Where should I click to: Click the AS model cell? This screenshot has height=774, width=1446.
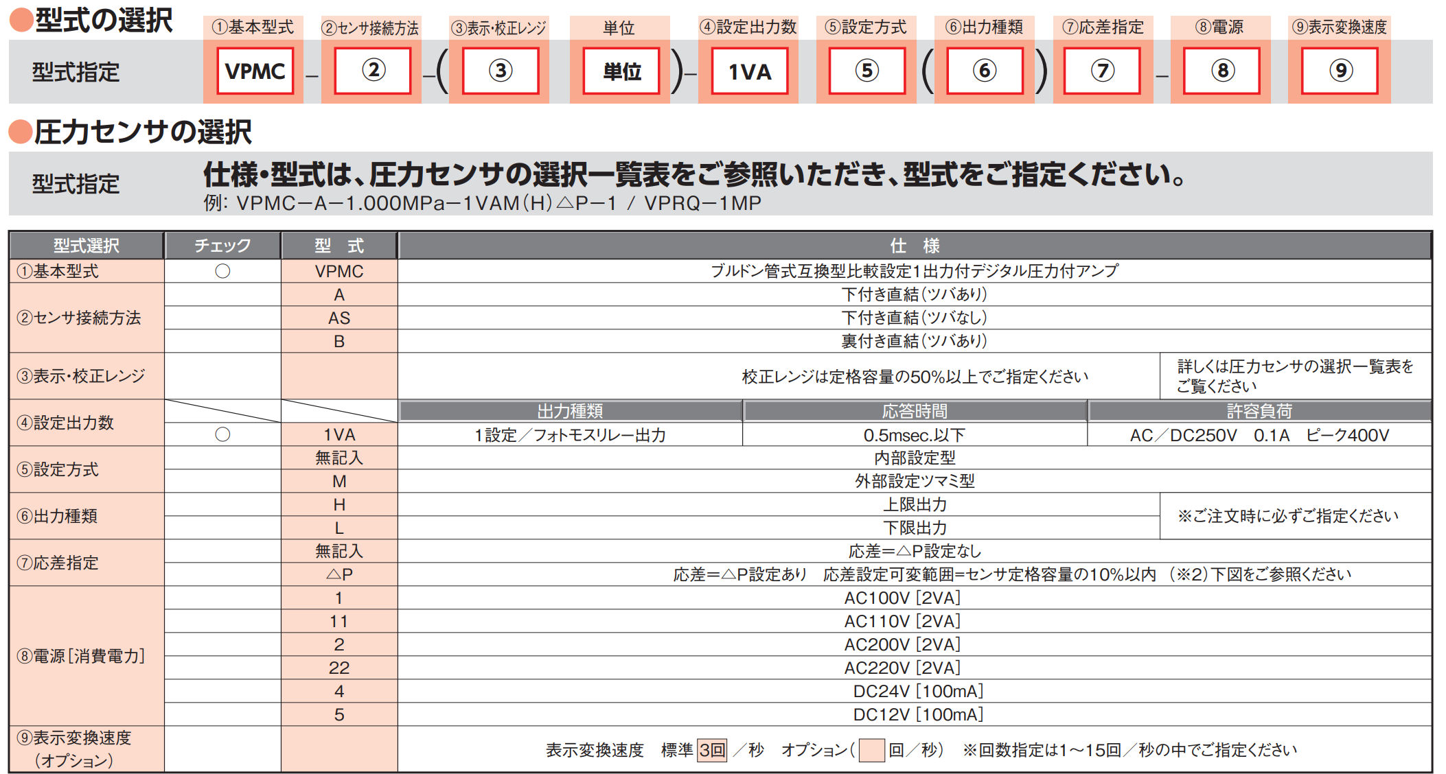(x=339, y=318)
